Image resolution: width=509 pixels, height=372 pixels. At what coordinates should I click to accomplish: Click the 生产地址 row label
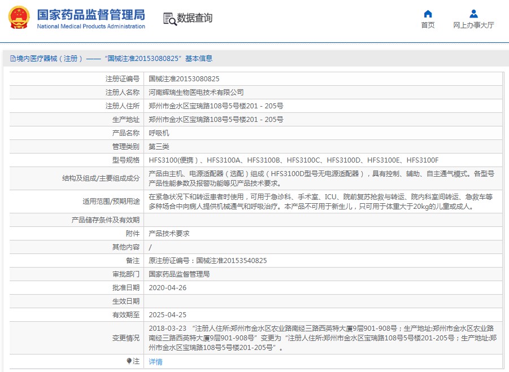point(126,120)
